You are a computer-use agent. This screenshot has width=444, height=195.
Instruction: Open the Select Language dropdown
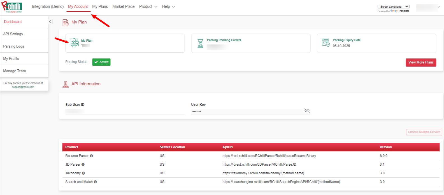393,6
